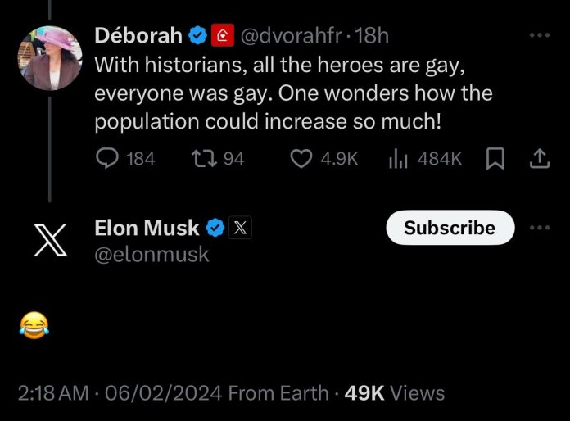Image resolution: width=570 pixels, height=421 pixels.
Task: Bookmark Déborah's tweet
Action: pyautogui.click(x=495, y=159)
